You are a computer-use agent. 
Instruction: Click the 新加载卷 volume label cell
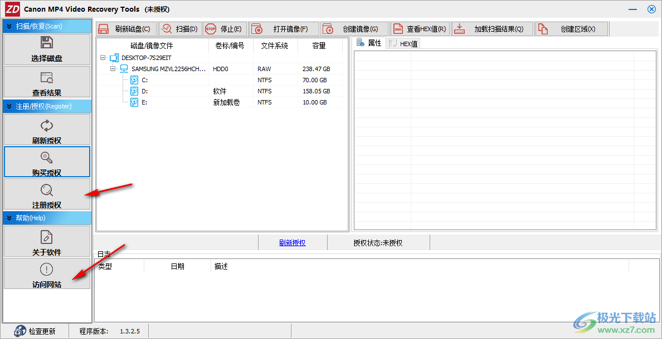(x=231, y=102)
